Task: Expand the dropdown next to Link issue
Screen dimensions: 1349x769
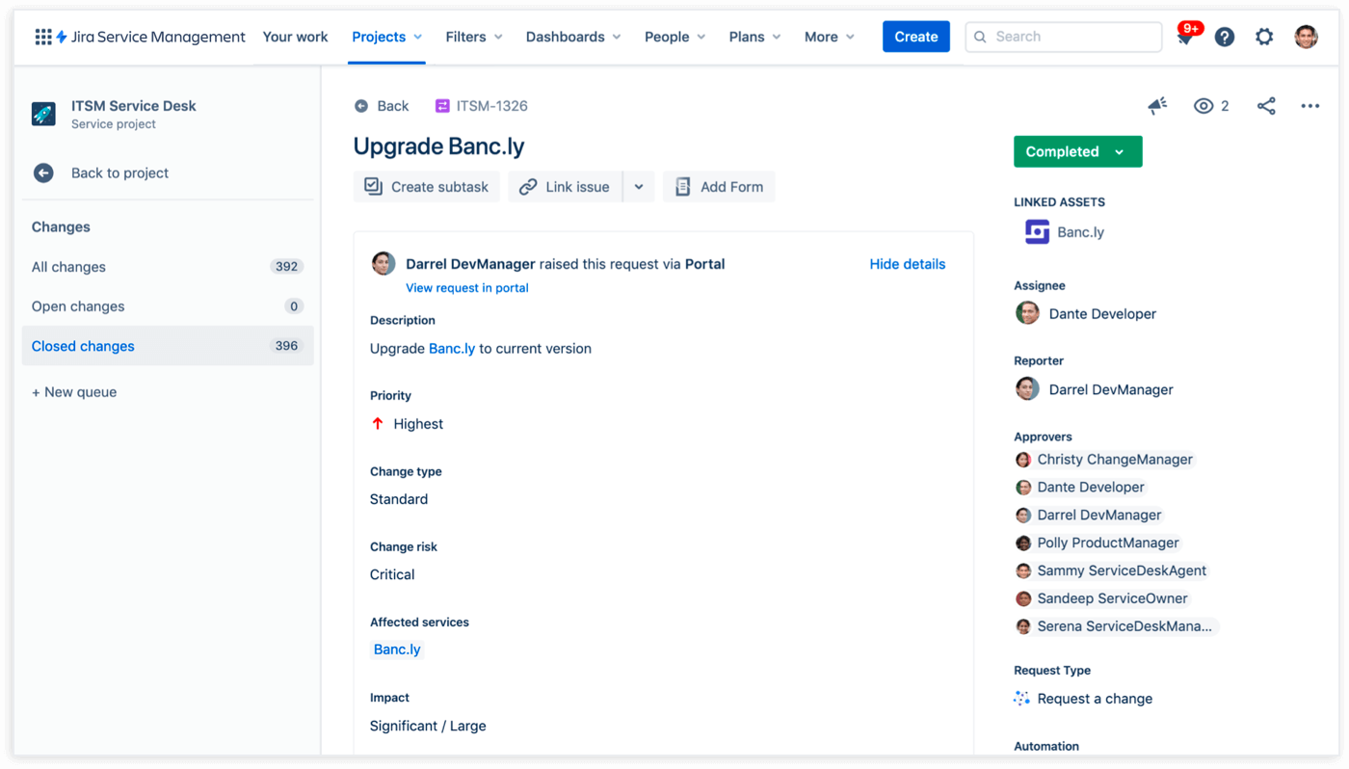Action: [x=639, y=187]
